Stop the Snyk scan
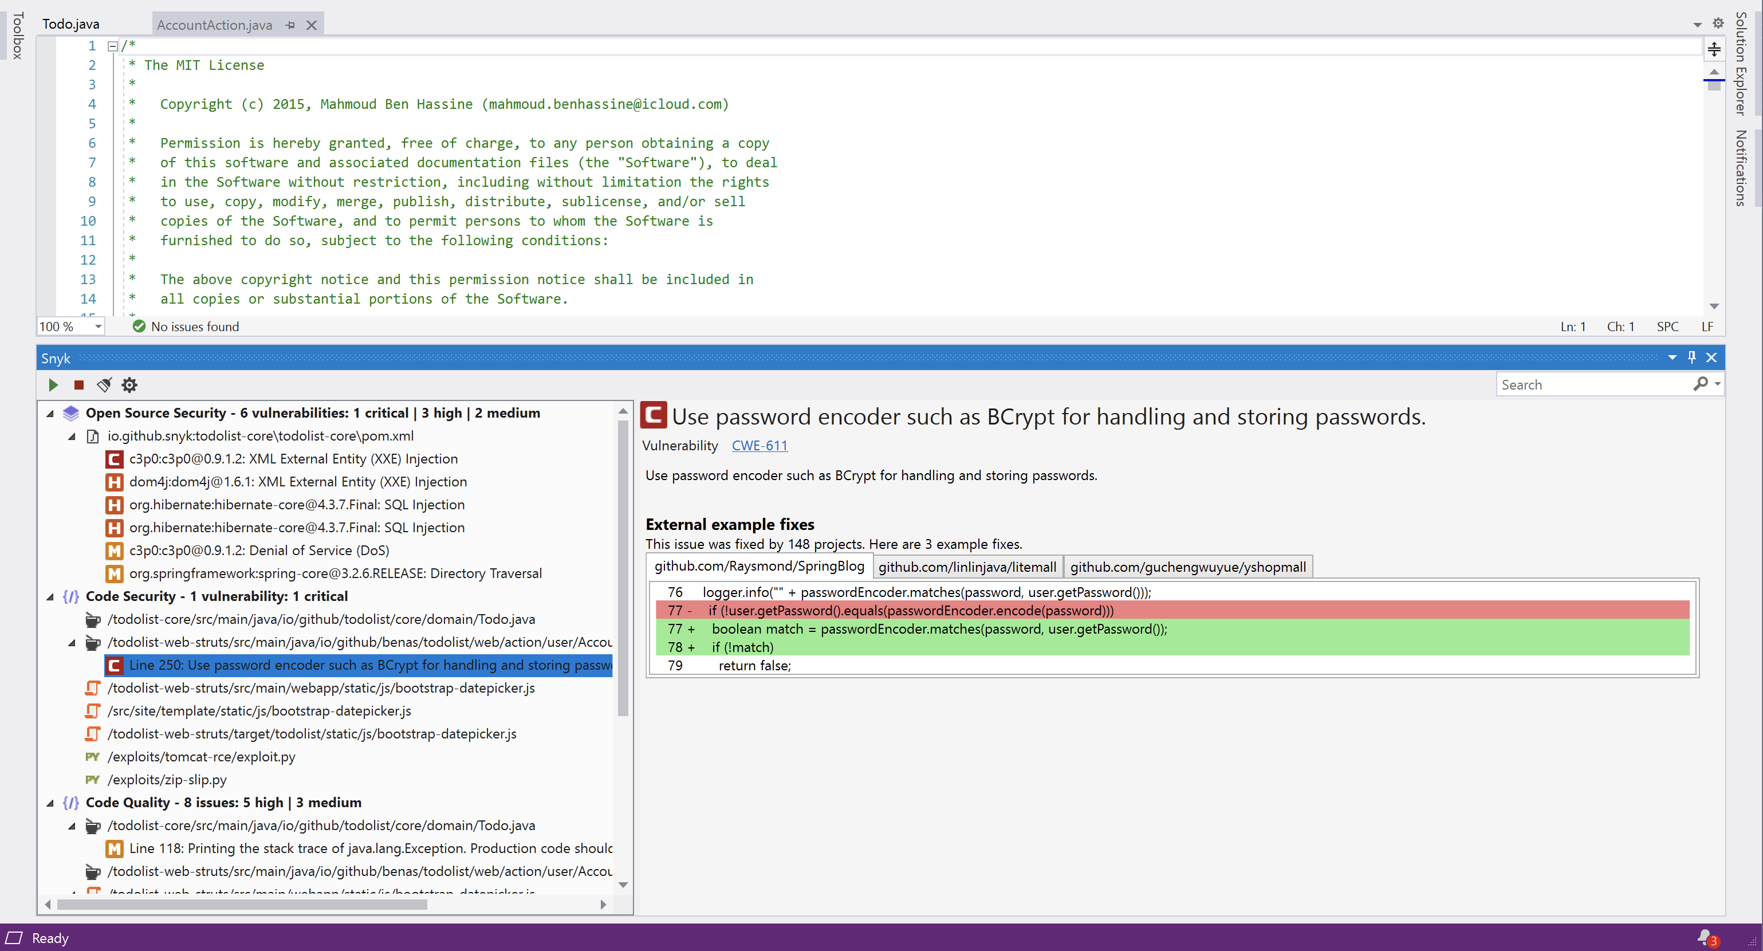The height and width of the screenshot is (951, 1763). pos(78,385)
